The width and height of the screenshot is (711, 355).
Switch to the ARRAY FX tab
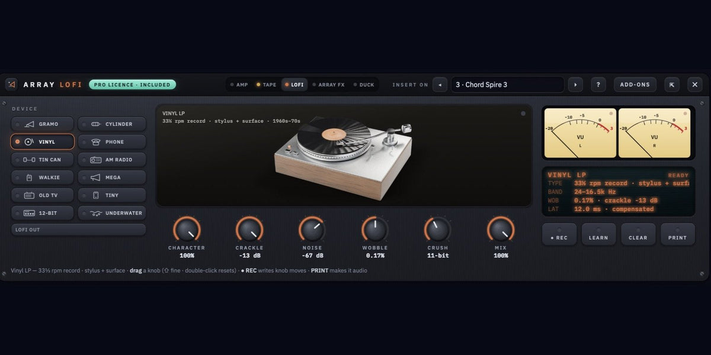tap(328, 85)
